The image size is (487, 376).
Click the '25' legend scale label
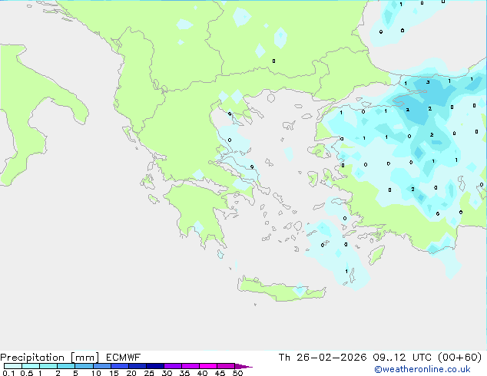pos(149,373)
